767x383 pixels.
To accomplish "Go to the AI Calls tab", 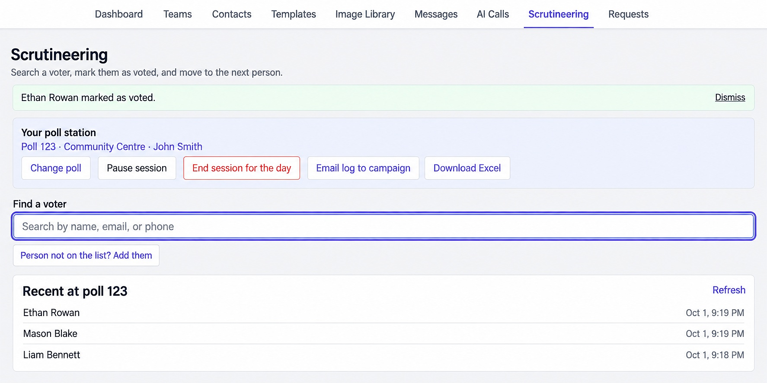I will pos(493,14).
